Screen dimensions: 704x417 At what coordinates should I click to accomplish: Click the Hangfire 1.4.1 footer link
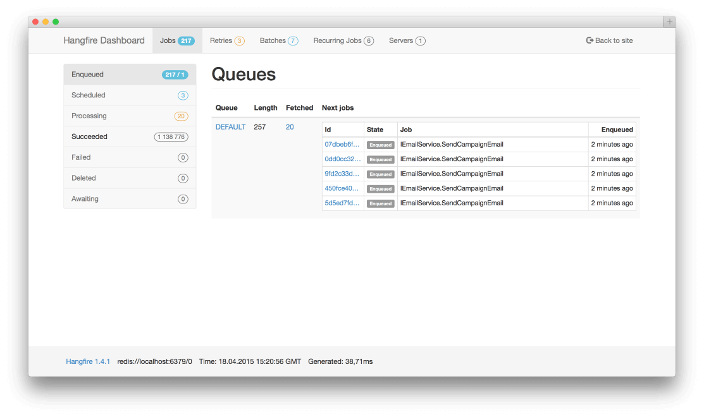pyautogui.click(x=88, y=361)
